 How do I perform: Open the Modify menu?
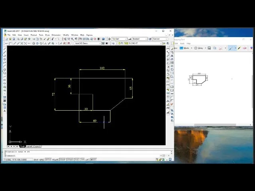[66, 35]
